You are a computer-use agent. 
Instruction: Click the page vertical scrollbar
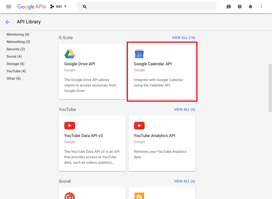click(270, 88)
